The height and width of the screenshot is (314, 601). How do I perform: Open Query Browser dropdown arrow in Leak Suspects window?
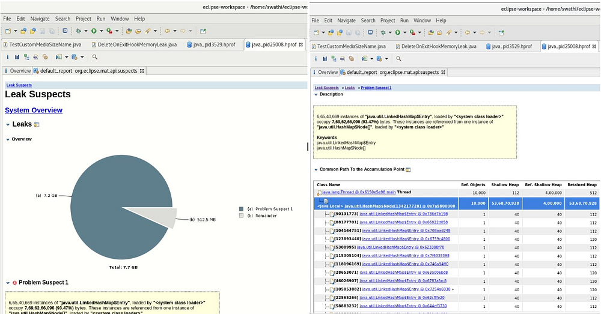click(82, 57)
